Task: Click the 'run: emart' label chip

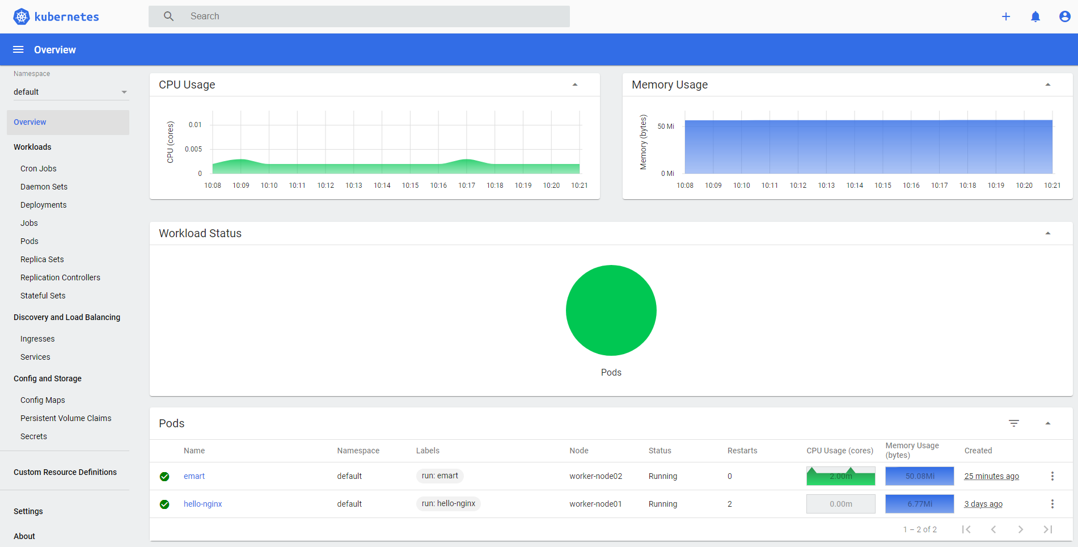Action: (440, 476)
